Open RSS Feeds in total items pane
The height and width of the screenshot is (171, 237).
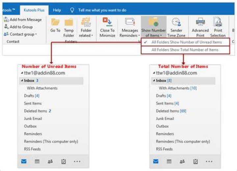(x=164, y=149)
